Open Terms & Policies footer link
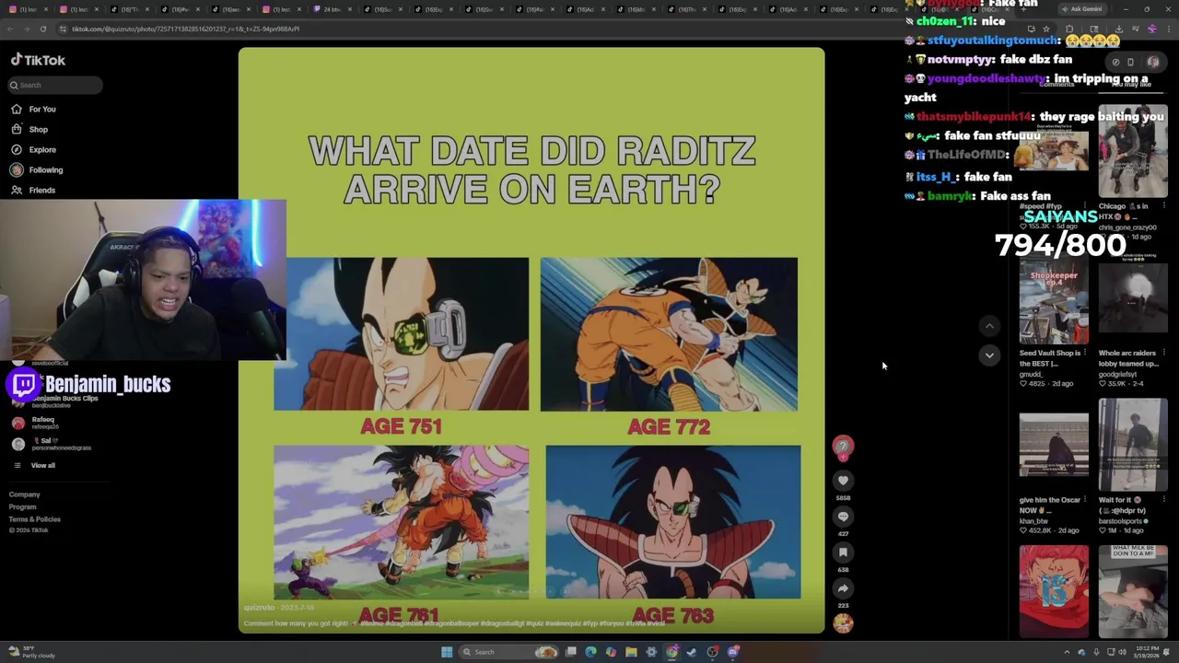 (x=35, y=519)
